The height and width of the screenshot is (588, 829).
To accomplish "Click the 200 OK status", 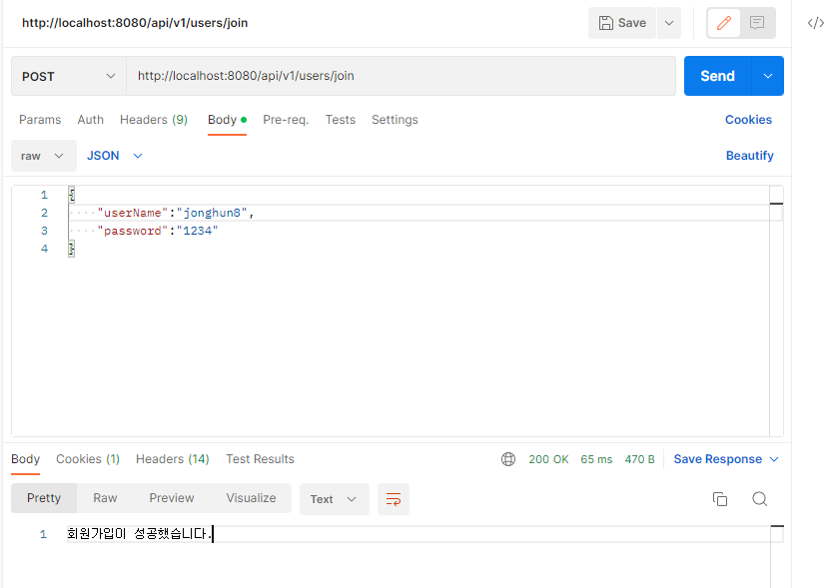I will (x=548, y=459).
